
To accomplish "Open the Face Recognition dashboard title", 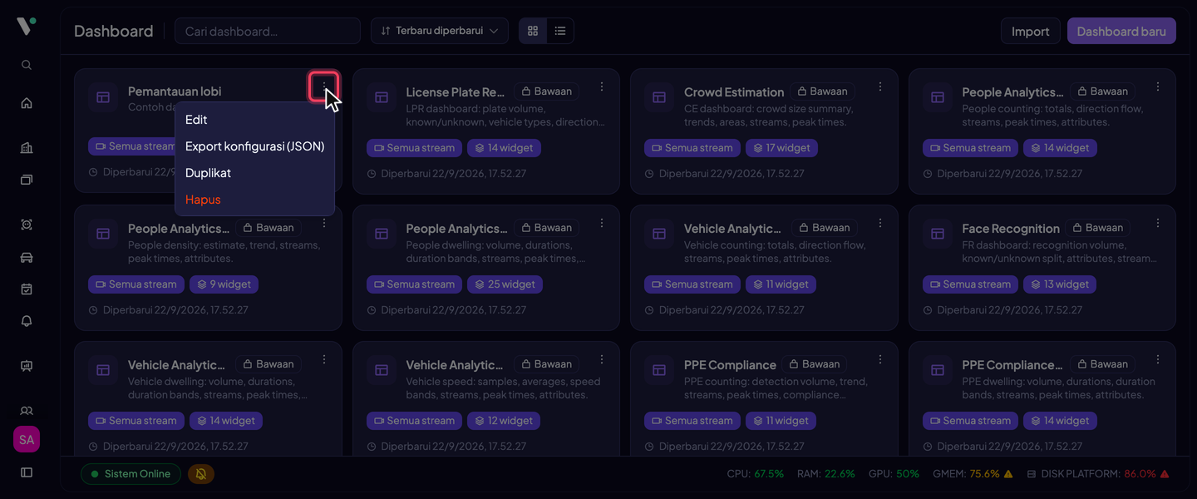I will [1011, 229].
